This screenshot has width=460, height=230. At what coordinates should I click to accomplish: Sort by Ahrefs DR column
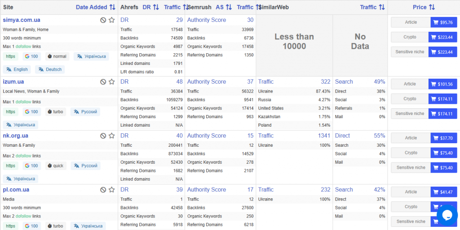click(x=150, y=7)
